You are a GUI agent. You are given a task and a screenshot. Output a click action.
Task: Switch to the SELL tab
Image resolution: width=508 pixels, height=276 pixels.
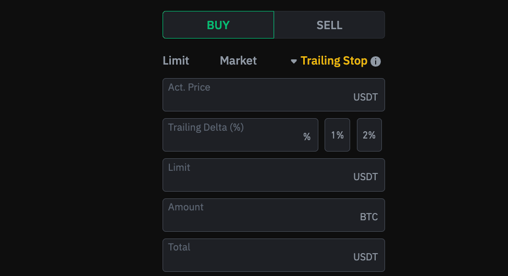[x=329, y=25]
